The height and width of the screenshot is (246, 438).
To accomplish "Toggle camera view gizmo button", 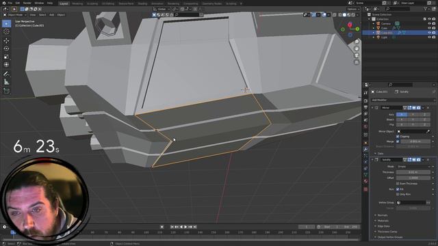I will tap(357, 55).
